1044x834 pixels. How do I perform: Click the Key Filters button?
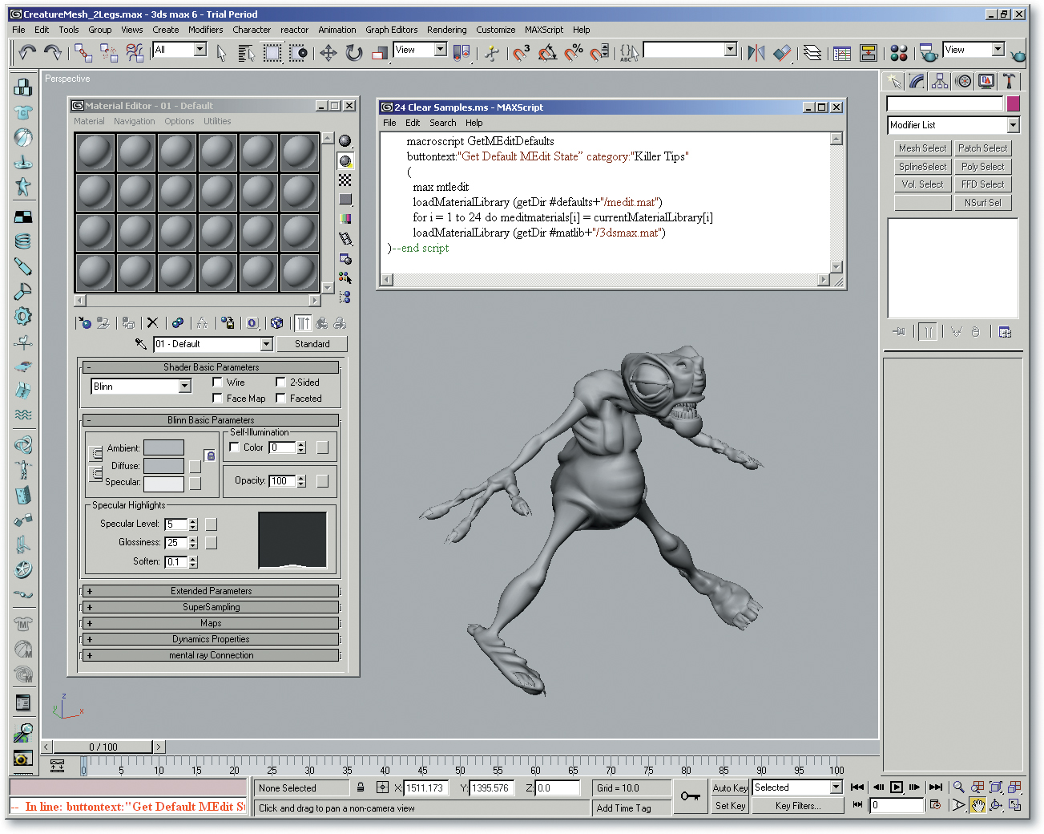[x=797, y=806]
